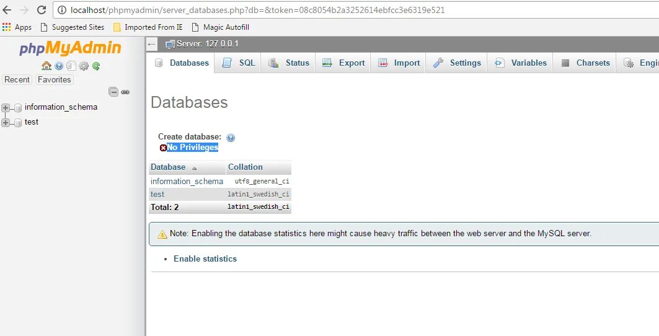The width and height of the screenshot is (659, 336).
Task: Open the Variables tab
Action: point(521,63)
